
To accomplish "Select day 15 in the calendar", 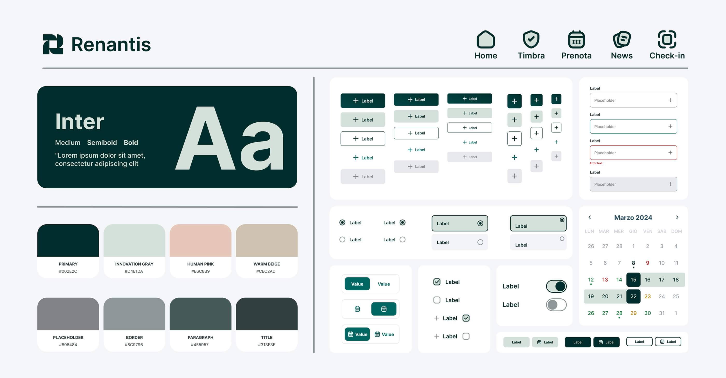I will click(x=633, y=280).
